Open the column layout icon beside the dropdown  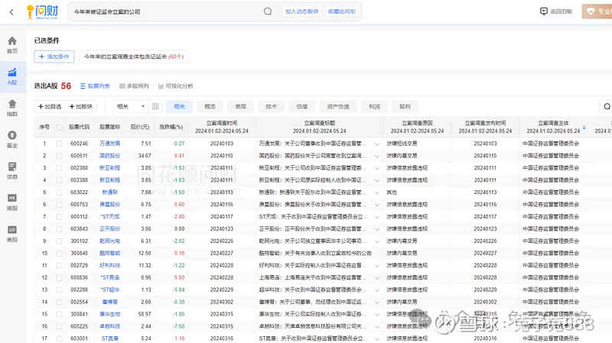pos(155,106)
